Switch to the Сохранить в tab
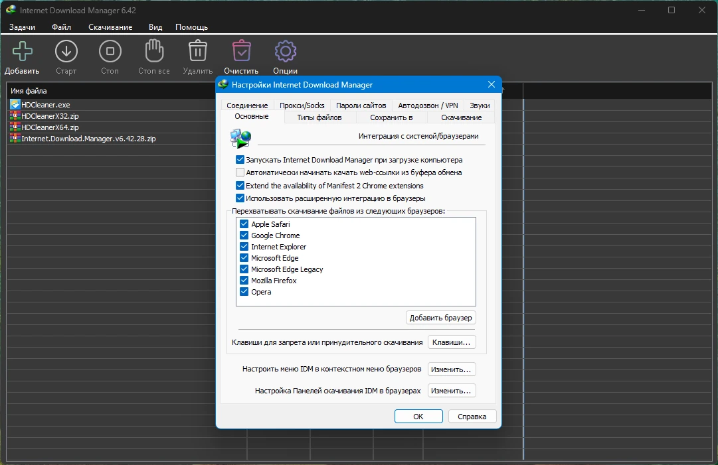This screenshot has height=465, width=718. pos(391,117)
